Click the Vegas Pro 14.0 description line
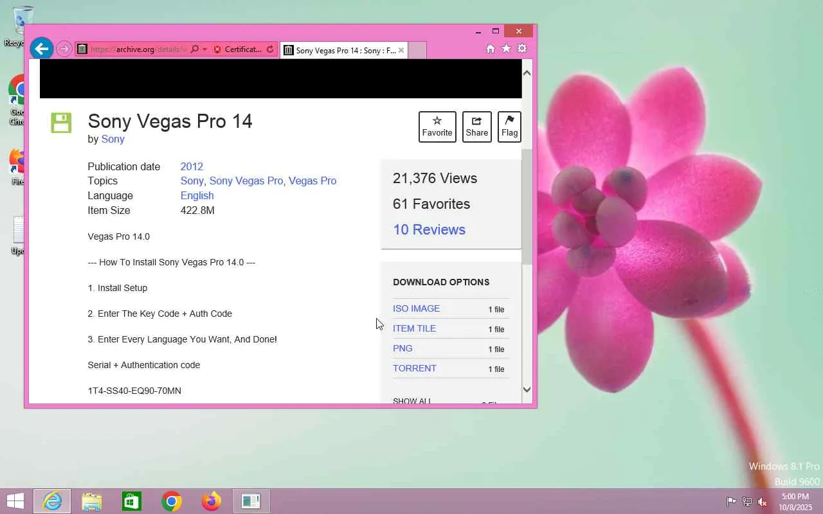This screenshot has width=823, height=514. pyautogui.click(x=118, y=236)
